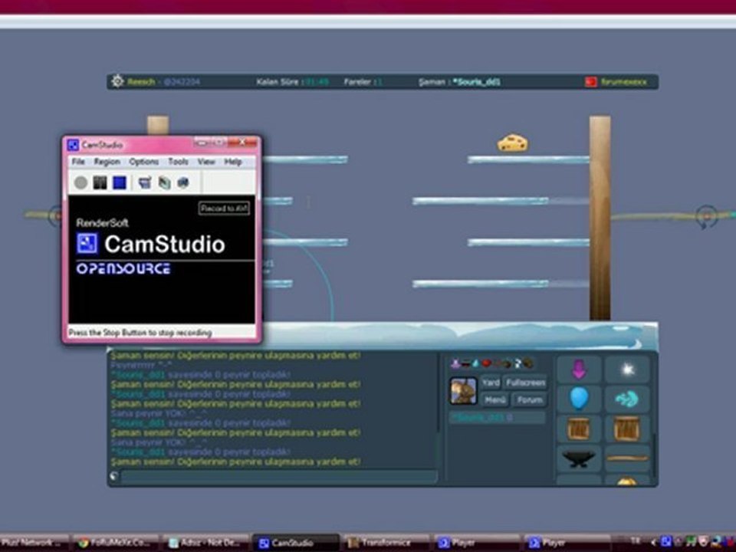Open the Forum button in the game panel
The image size is (736, 552).
click(530, 400)
